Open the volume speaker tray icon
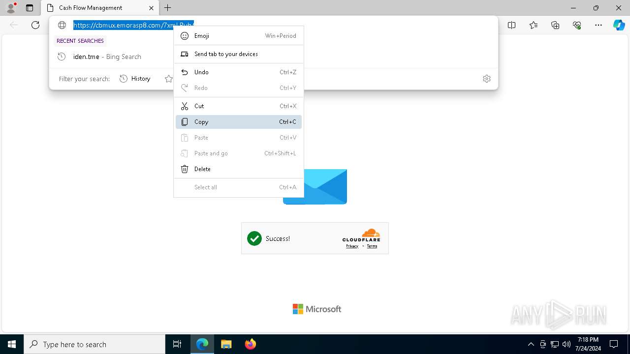This screenshot has height=354, width=630. tap(567, 344)
